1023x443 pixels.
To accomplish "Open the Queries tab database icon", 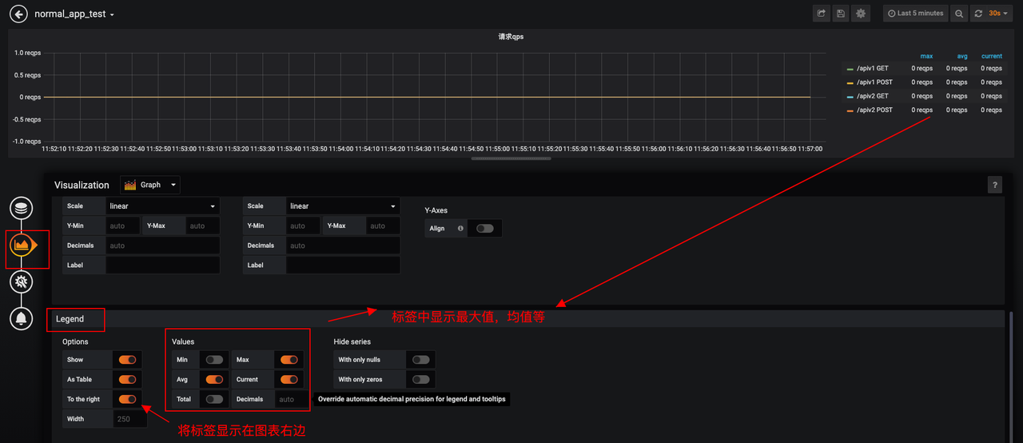I will coord(22,208).
